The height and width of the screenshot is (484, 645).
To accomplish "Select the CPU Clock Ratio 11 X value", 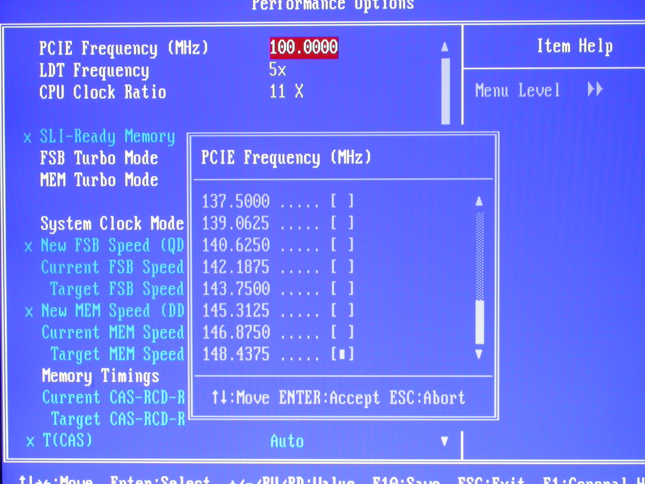I will click(x=287, y=91).
